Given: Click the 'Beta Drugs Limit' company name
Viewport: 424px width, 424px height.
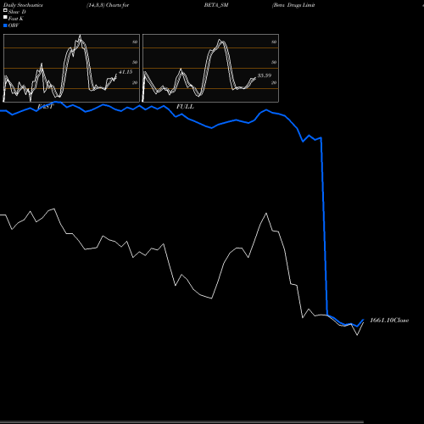Looking at the screenshot, I should pyautogui.click(x=293, y=5).
